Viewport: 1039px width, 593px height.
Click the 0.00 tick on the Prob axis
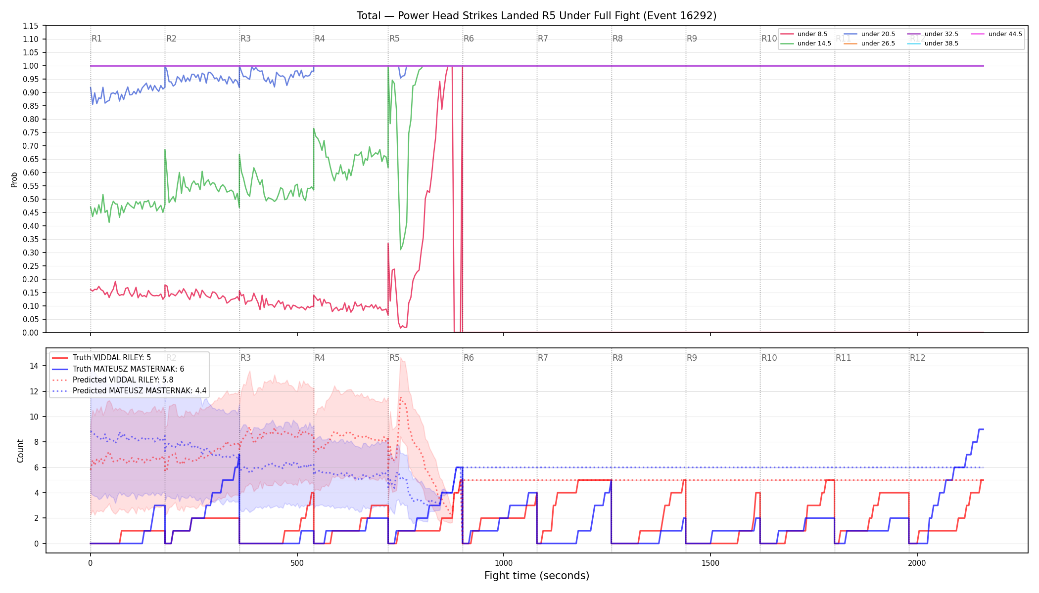coord(31,333)
